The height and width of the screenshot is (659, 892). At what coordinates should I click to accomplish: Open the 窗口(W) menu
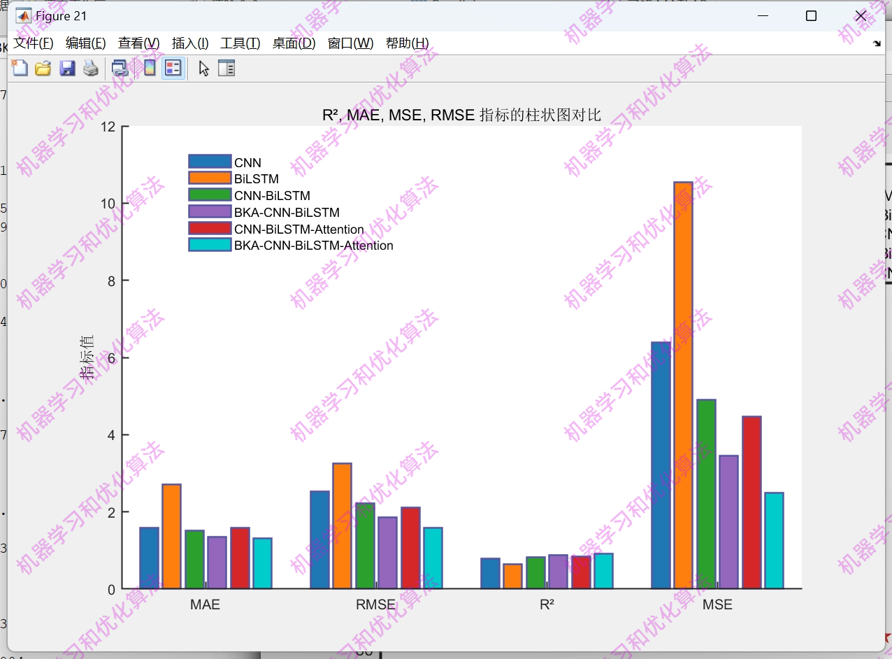point(350,43)
